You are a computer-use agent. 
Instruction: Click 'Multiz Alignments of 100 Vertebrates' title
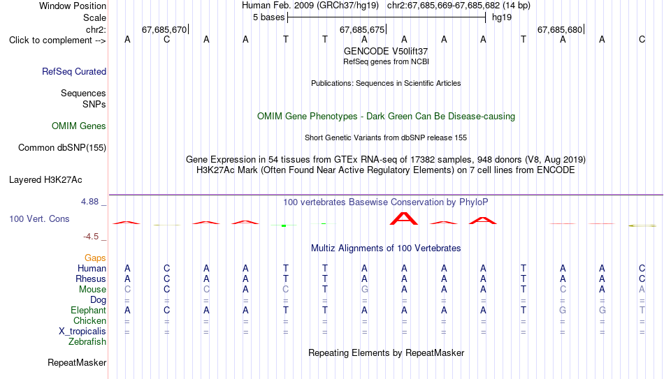point(386,248)
